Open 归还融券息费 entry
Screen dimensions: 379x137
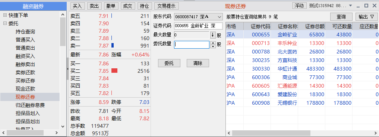(x=30, y=105)
